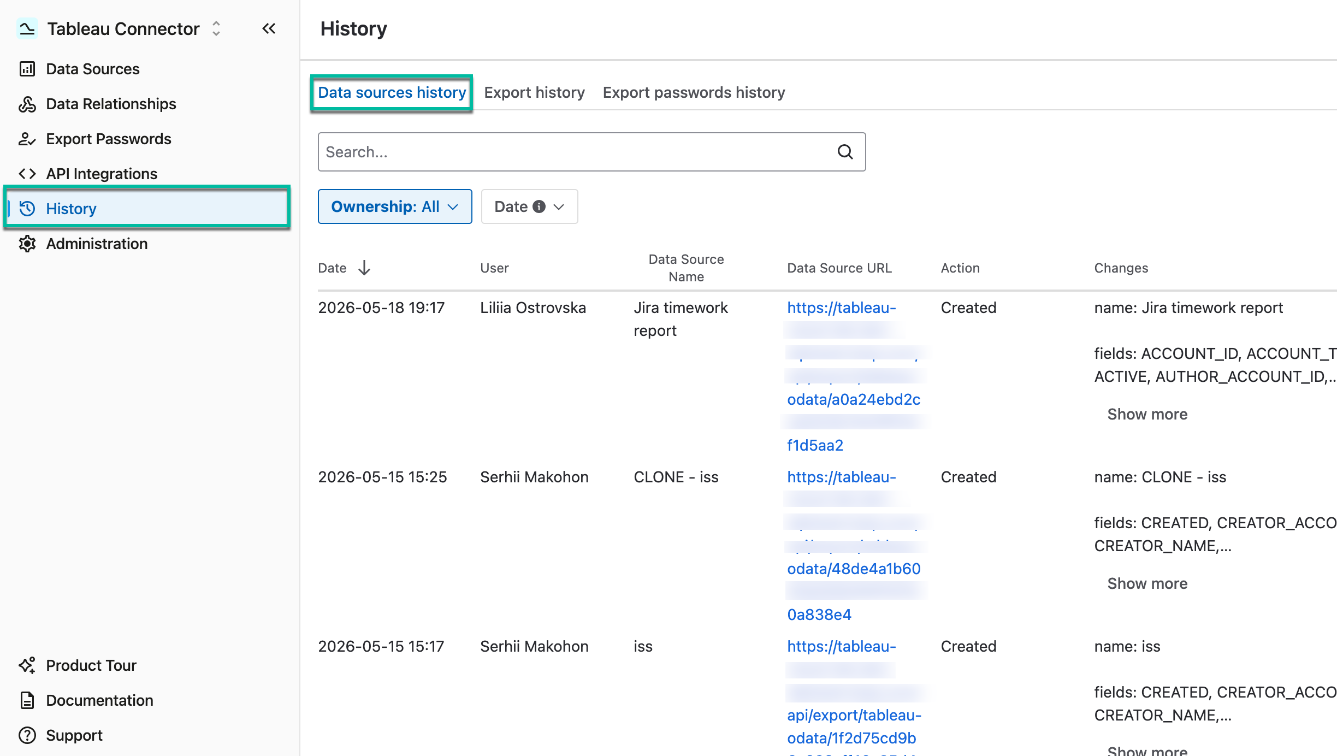Click 'name: CLONE - iss' changes text

1160,477
